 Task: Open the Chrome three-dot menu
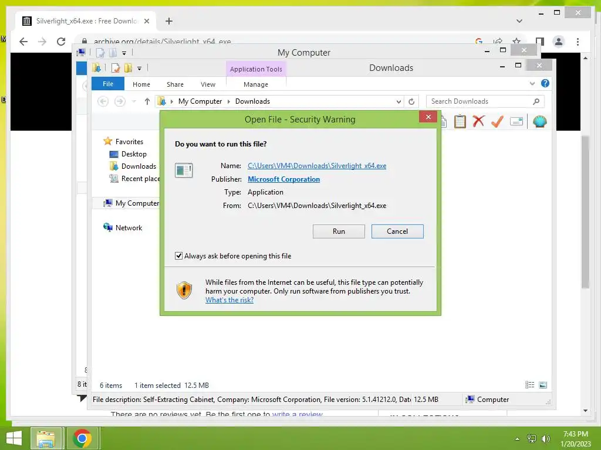pos(578,42)
